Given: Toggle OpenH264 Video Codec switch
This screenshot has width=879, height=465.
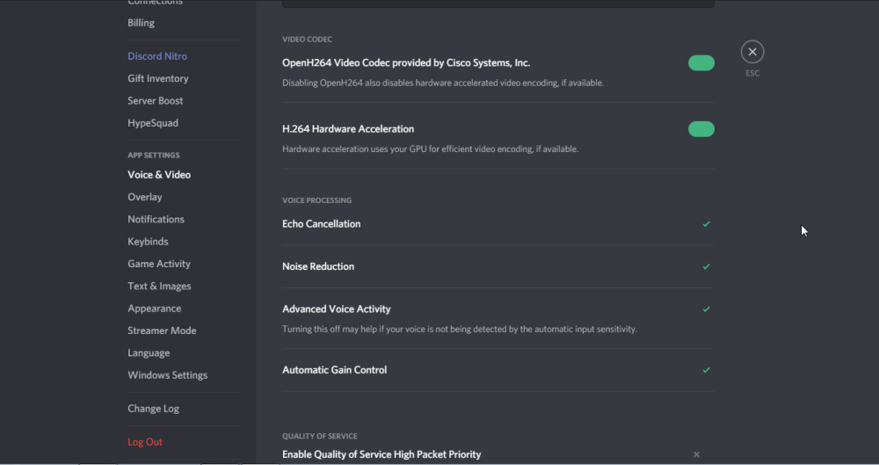Looking at the screenshot, I should pyautogui.click(x=701, y=63).
